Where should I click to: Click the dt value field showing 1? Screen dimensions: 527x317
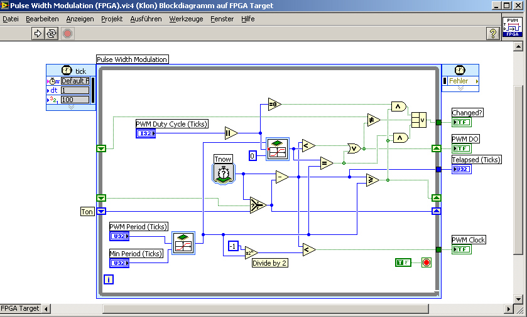pos(75,90)
